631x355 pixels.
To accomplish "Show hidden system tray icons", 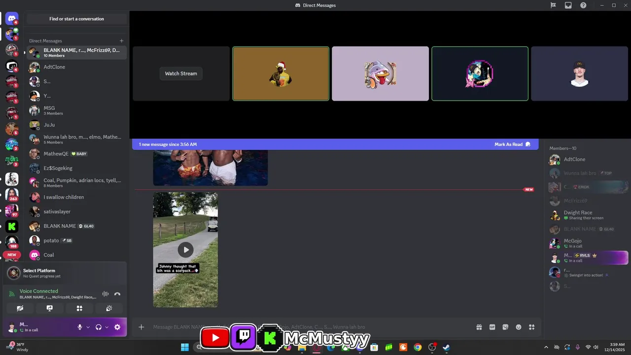I will tap(546, 348).
